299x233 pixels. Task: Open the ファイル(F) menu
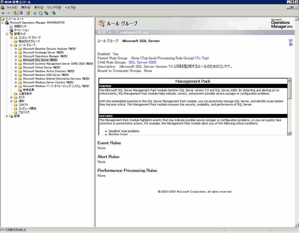11,7
